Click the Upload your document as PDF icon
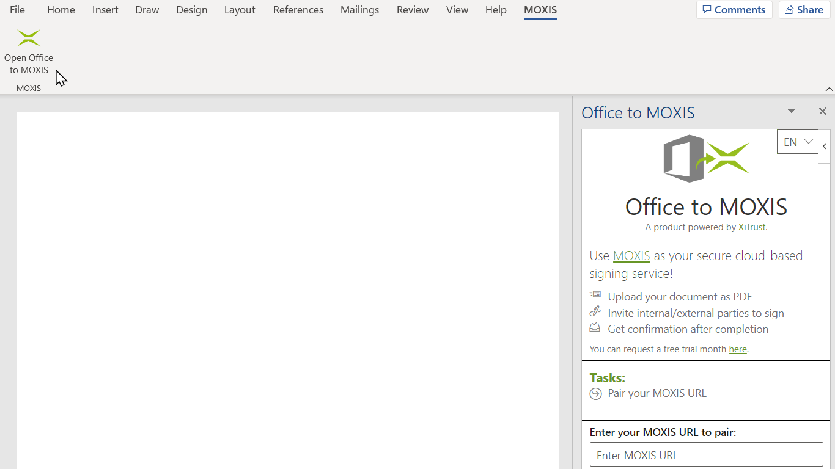835x469 pixels. point(595,295)
